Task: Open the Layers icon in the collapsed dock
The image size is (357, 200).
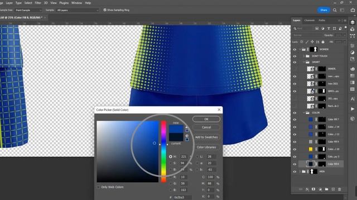Action: pyautogui.click(x=353, y=22)
